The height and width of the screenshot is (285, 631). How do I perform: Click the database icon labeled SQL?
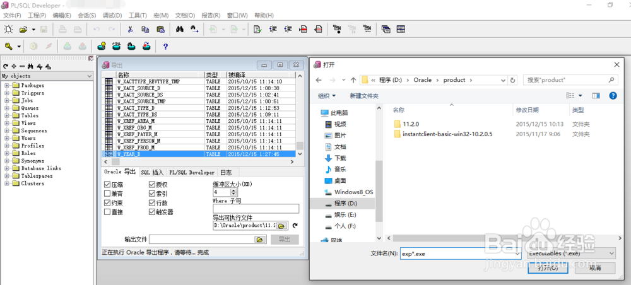pos(116,47)
